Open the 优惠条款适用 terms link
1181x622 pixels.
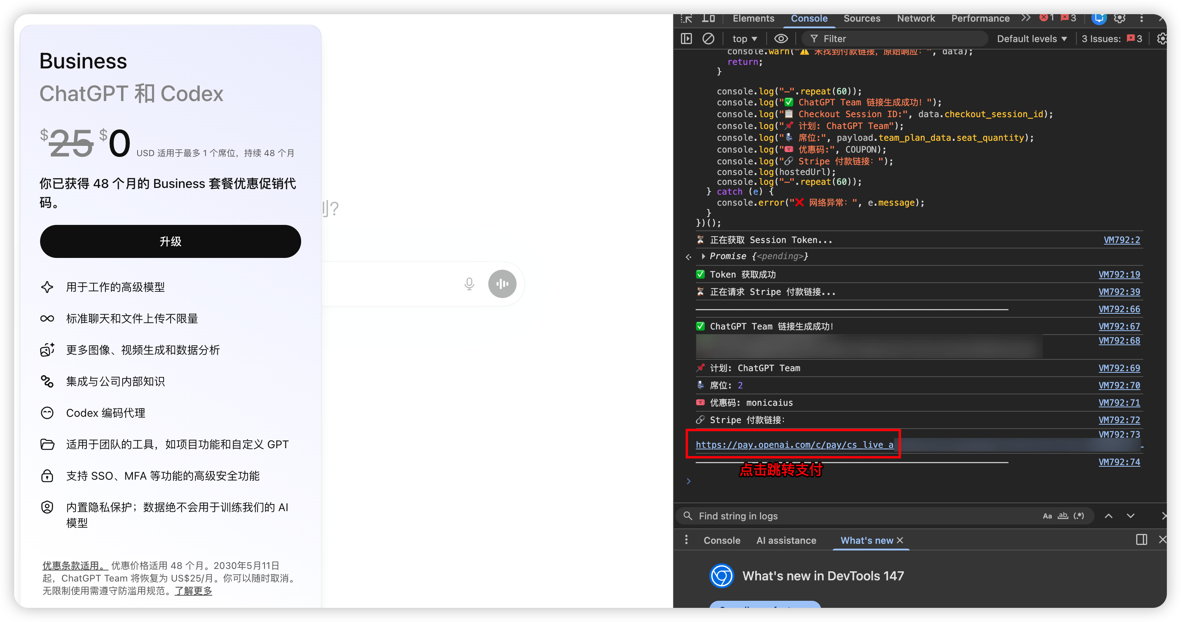pos(74,566)
